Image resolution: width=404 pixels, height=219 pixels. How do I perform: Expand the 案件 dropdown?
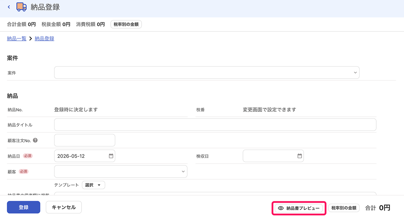[207, 73]
